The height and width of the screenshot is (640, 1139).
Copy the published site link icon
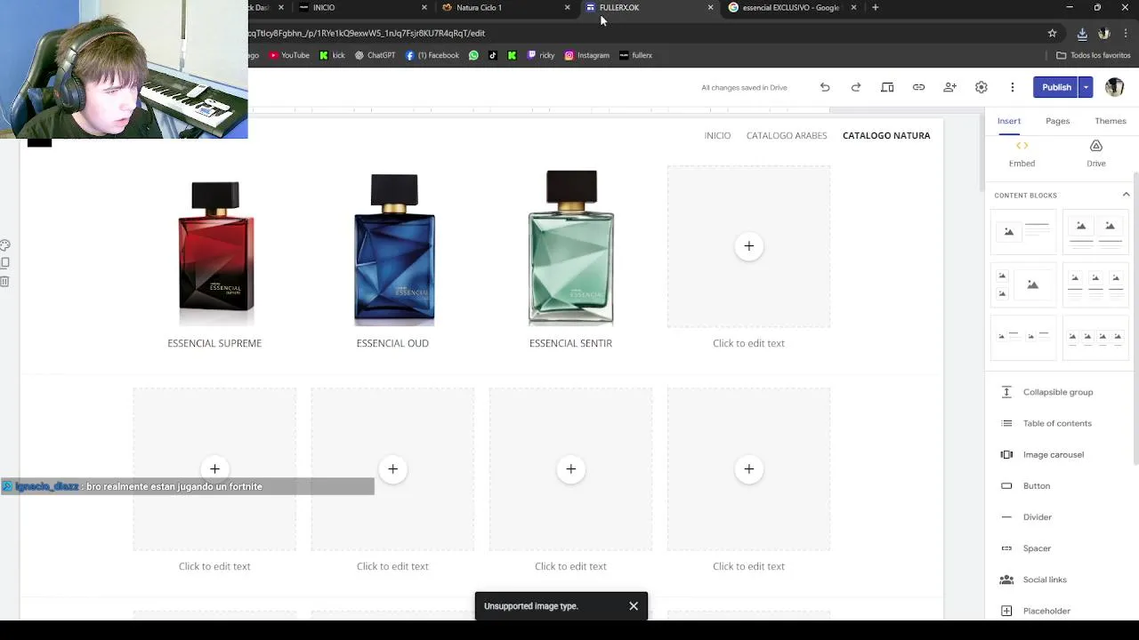(x=918, y=87)
